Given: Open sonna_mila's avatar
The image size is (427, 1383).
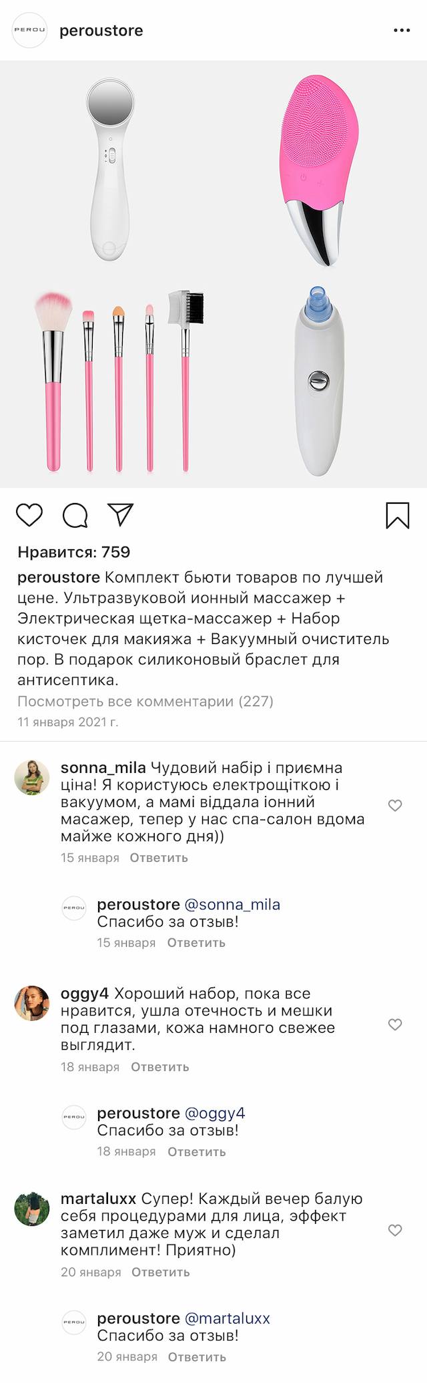Looking at the screenshot, I should tap(32, 778).
